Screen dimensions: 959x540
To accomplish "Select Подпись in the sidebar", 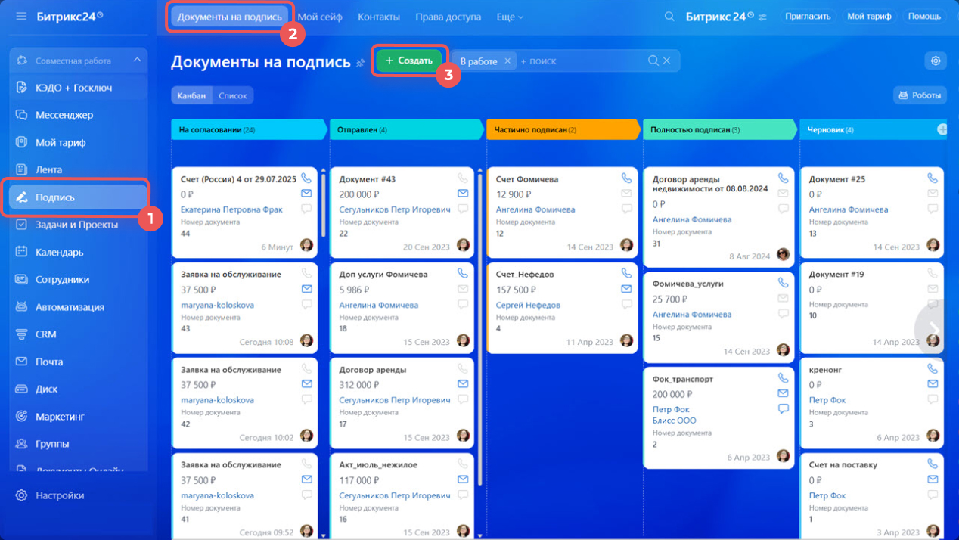I will [79, 197].
